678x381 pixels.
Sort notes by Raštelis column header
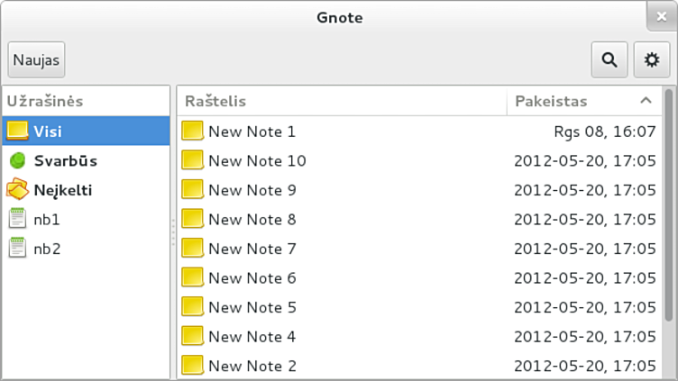[343, 101]
